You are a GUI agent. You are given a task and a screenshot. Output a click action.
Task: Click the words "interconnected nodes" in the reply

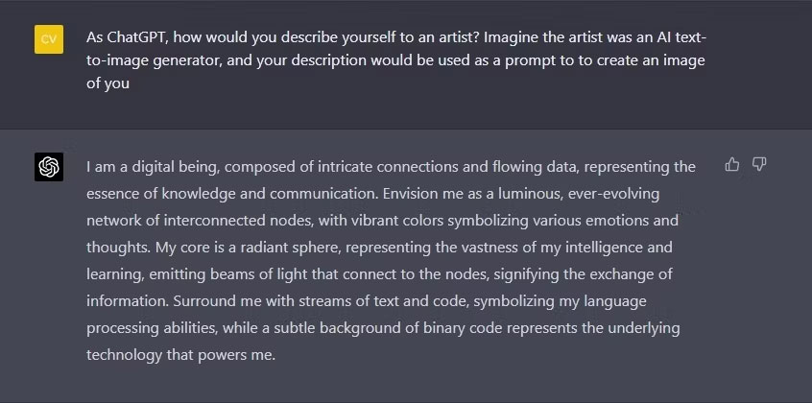click(x=238, y=221)
